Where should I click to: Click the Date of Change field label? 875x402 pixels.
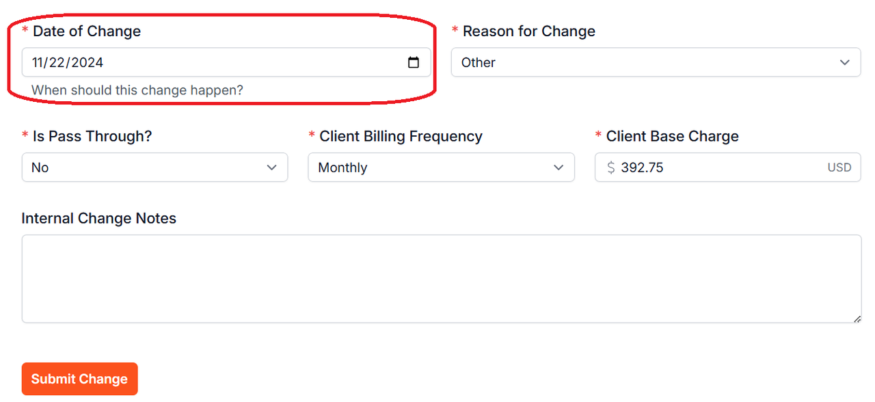pyautogui.click(x=87, y=31)
